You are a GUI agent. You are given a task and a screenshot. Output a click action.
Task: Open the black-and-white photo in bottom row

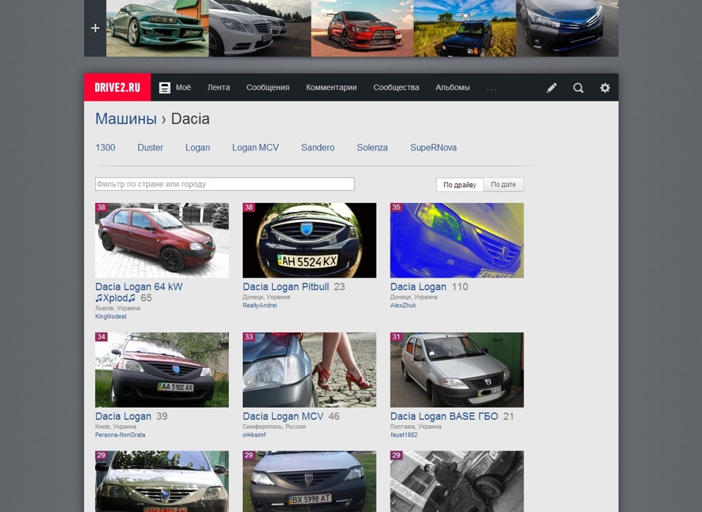(x=457, y=481)
